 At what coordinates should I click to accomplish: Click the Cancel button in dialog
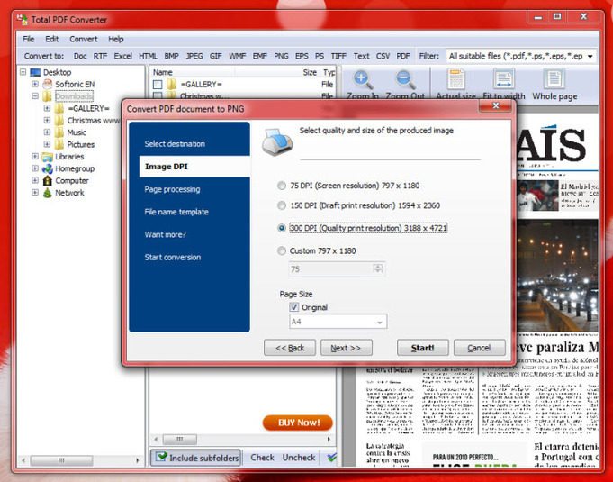click(479, 348)
